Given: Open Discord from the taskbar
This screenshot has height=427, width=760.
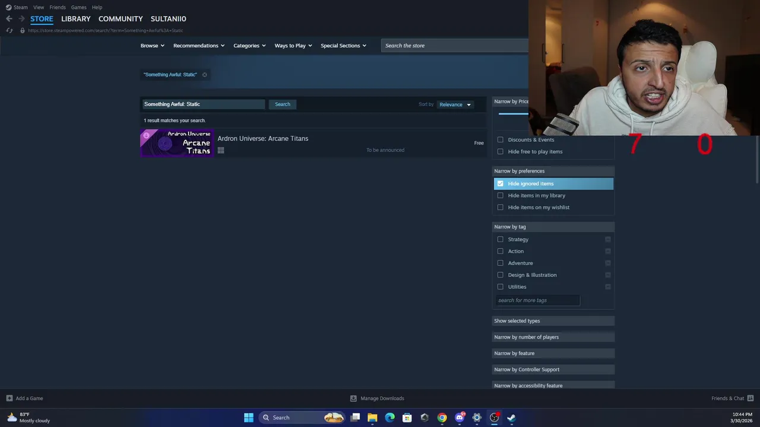Looking at the screenshot, I should (459, 418).
